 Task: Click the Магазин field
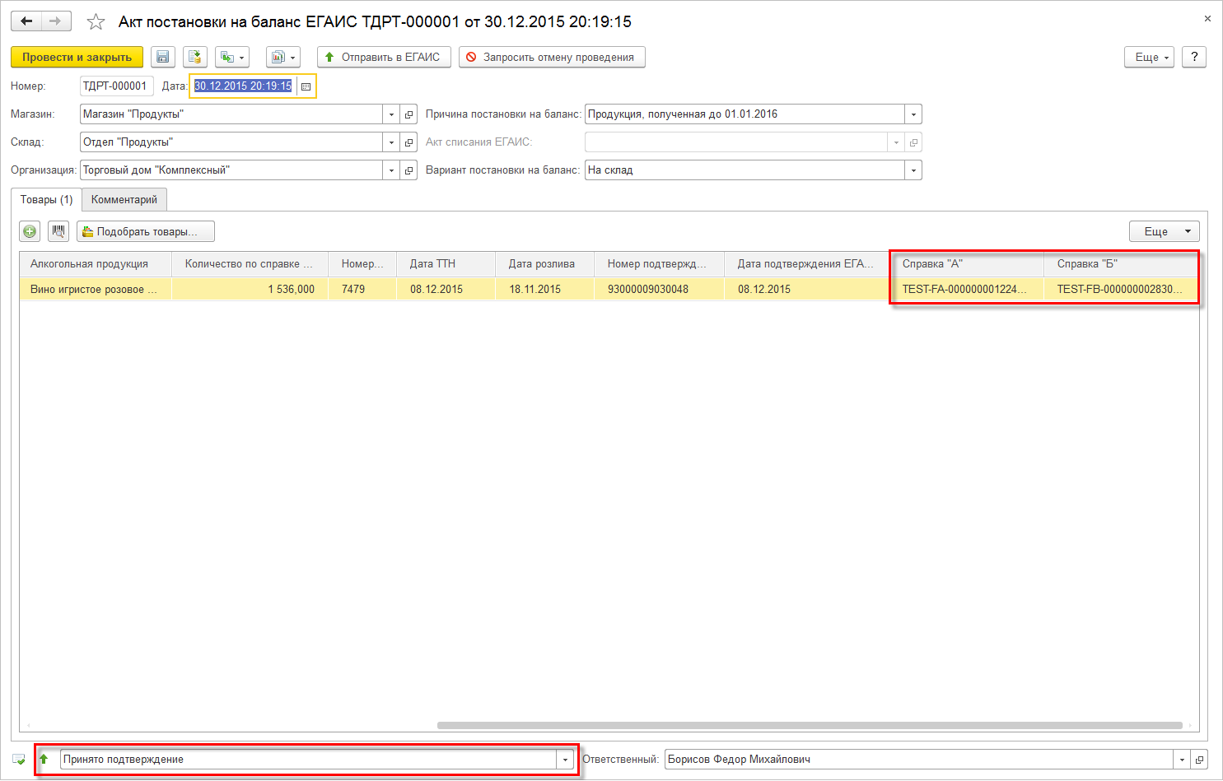[231, 114]
